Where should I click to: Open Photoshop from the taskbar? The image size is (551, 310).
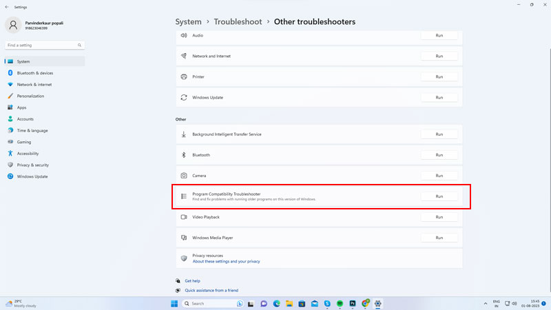click(353, 304)
